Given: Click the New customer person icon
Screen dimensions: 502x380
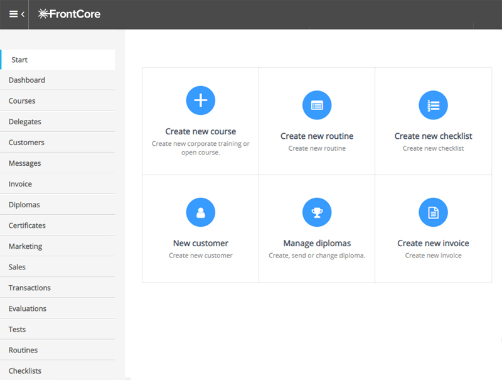Looking at the screenshot, I should (201, 212).
